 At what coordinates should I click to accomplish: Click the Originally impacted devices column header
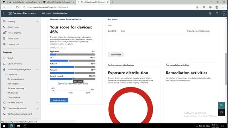tap(198, 31)
